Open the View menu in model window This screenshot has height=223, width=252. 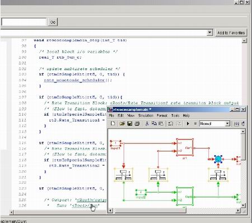click(x=131, y=115)
